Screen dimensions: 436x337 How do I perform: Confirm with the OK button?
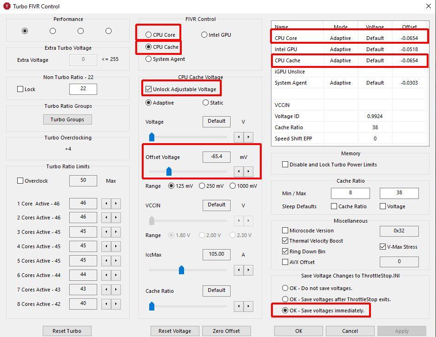[298, 331]
